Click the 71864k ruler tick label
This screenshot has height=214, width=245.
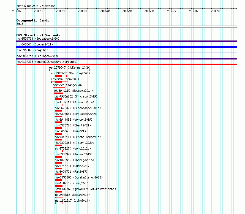[105, 11]
